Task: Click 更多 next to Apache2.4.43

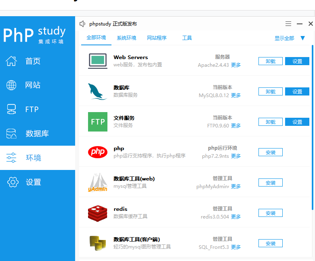Action: click(x=236, y=65)
